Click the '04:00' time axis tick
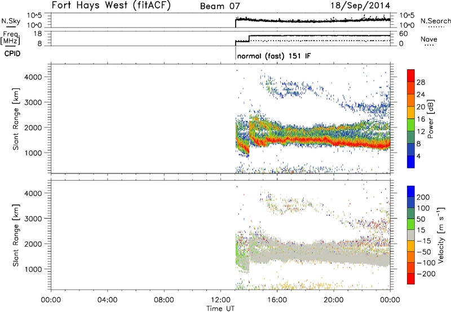451x312 pixels. tap(108, 300)
